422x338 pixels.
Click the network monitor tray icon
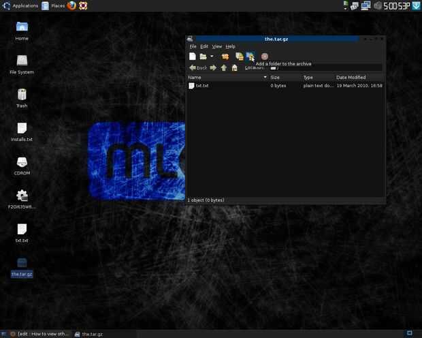point(366,5)
